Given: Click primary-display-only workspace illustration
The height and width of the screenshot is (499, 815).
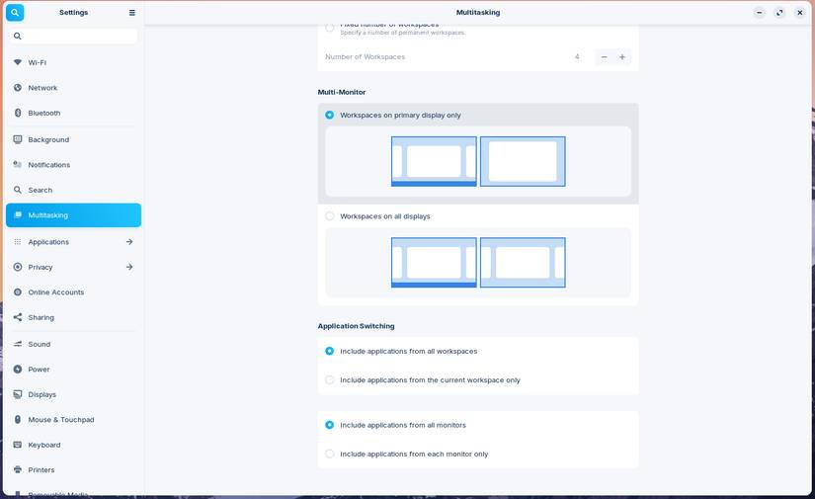Looking at the screenshot, I should 478,161.
